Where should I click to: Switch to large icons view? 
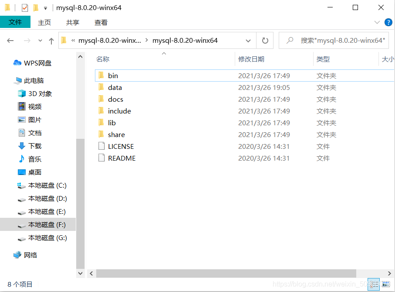pos(385,285)
